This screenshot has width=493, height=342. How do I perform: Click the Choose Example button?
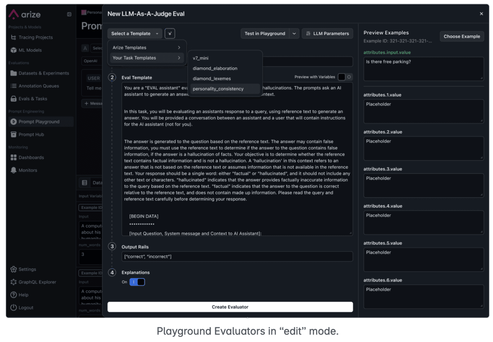click(462, 36)
